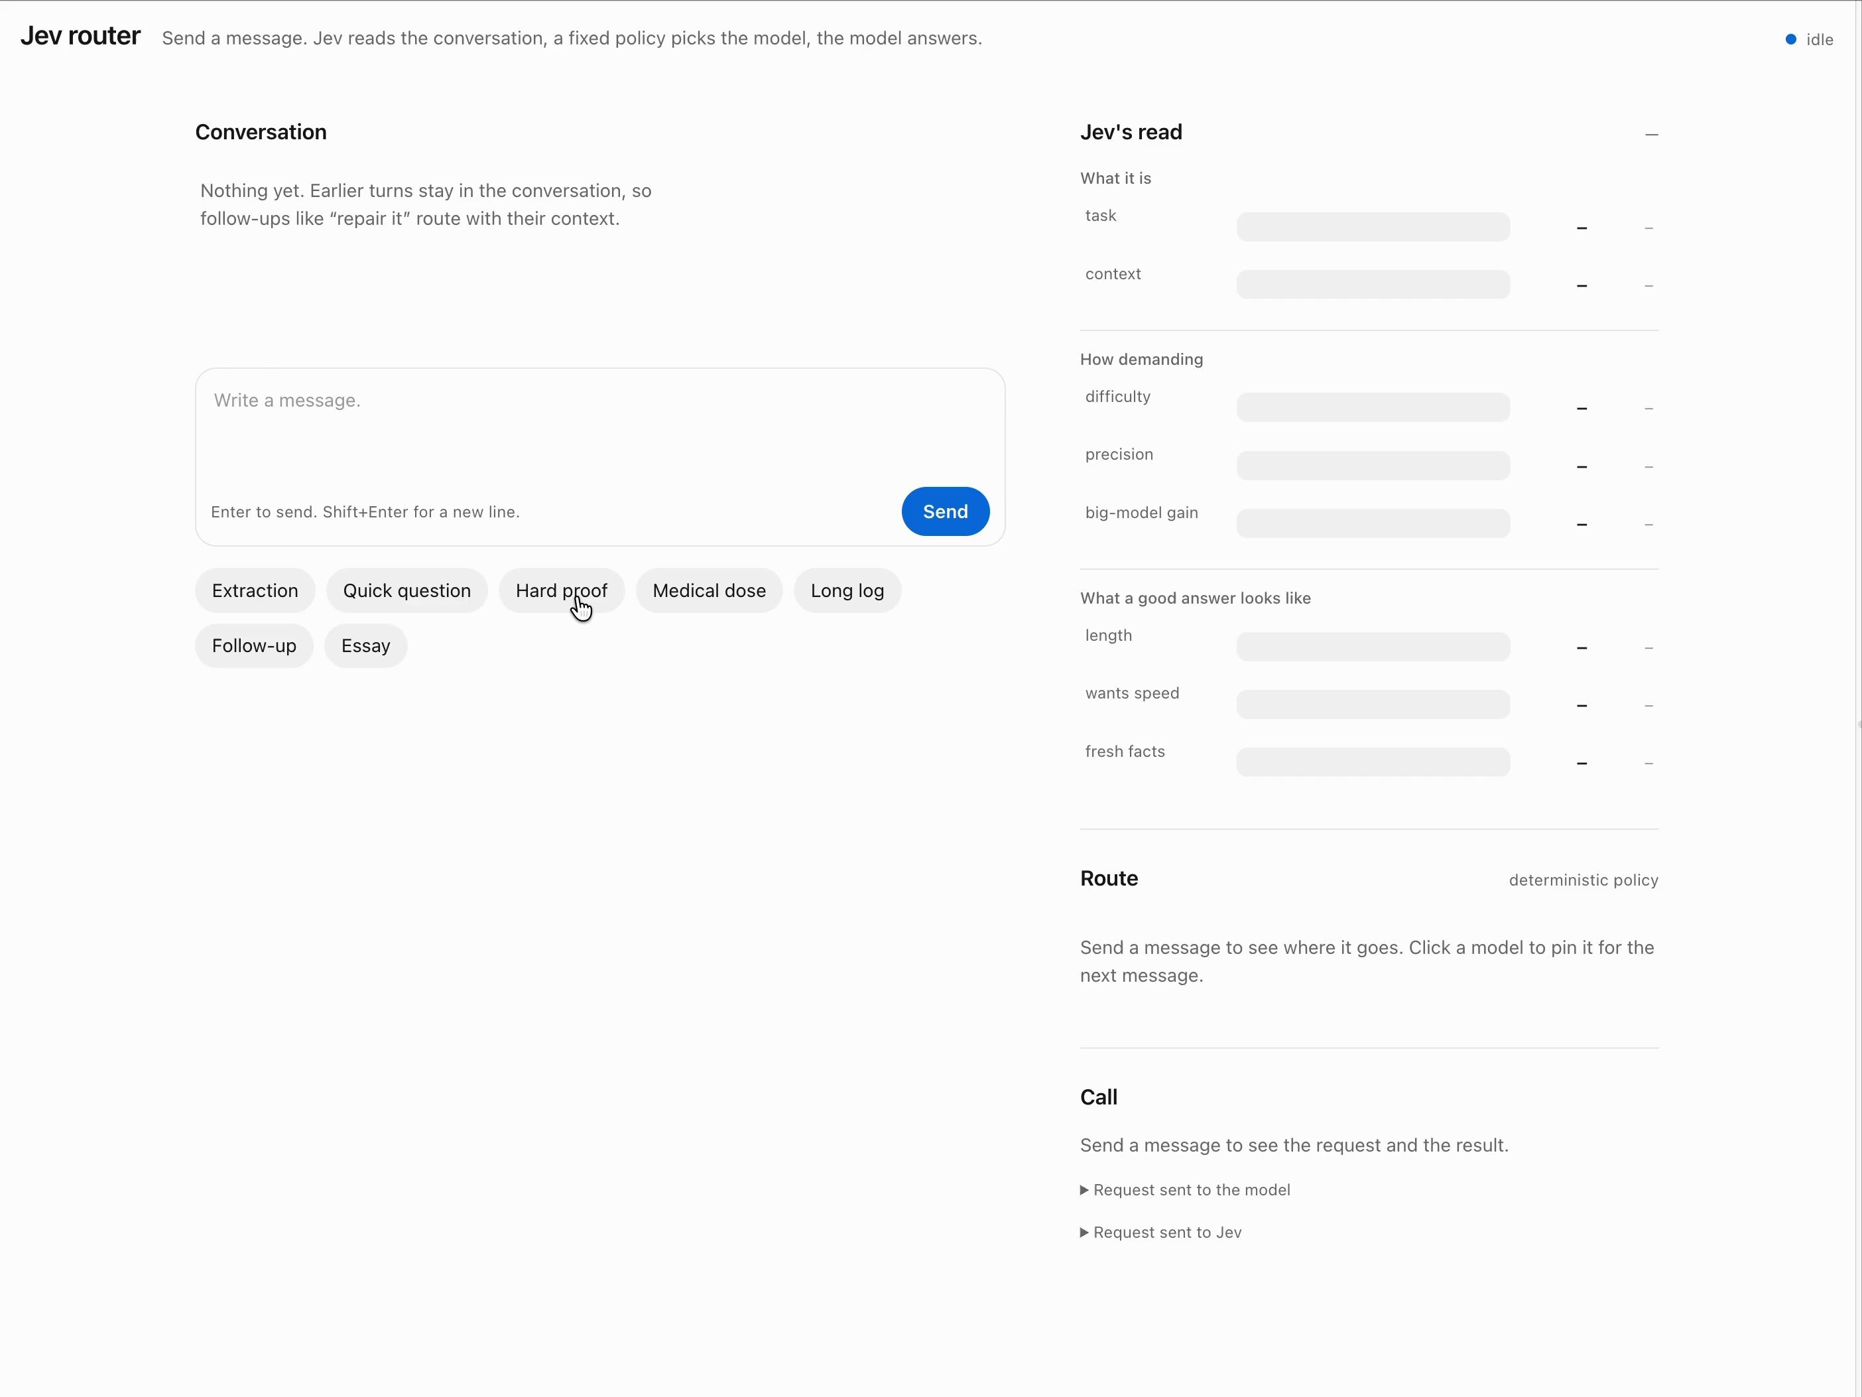
Task: Pick the Hard proof example
Action: point(562,591)
